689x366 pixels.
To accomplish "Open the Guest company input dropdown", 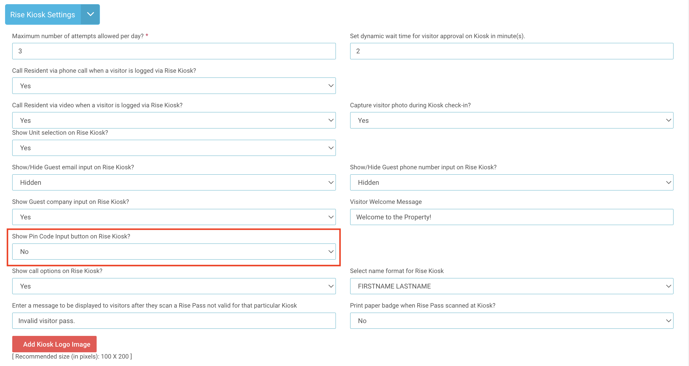I will [174, 217].
